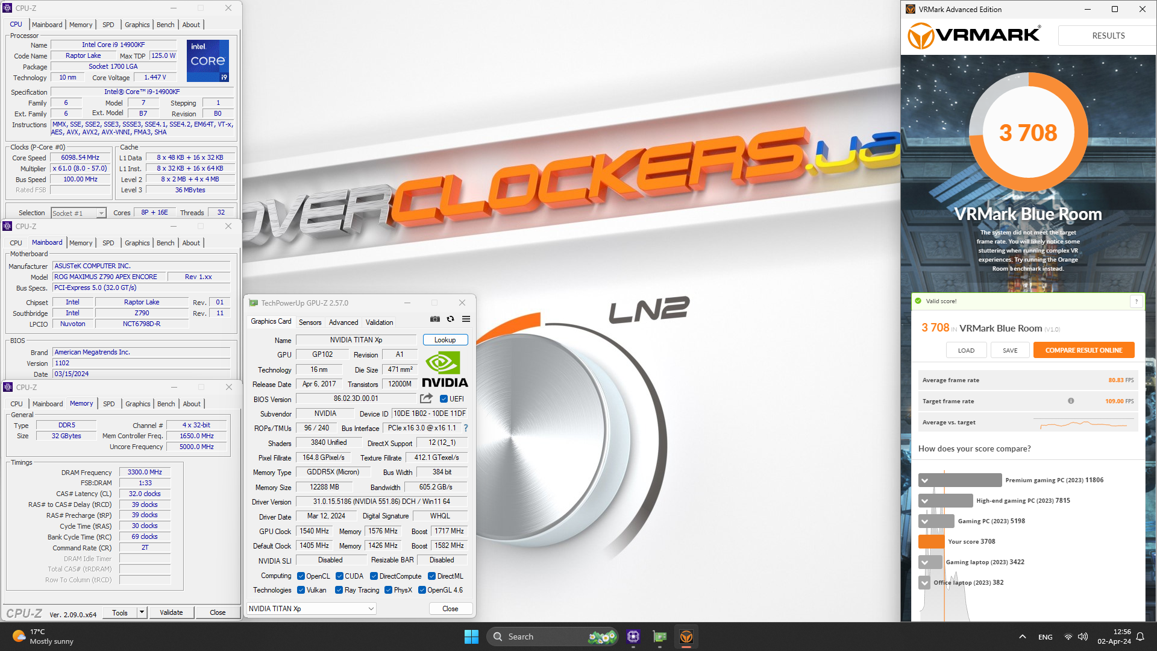Click the Your score 3708 orange bar

click(x=931, y=541)
